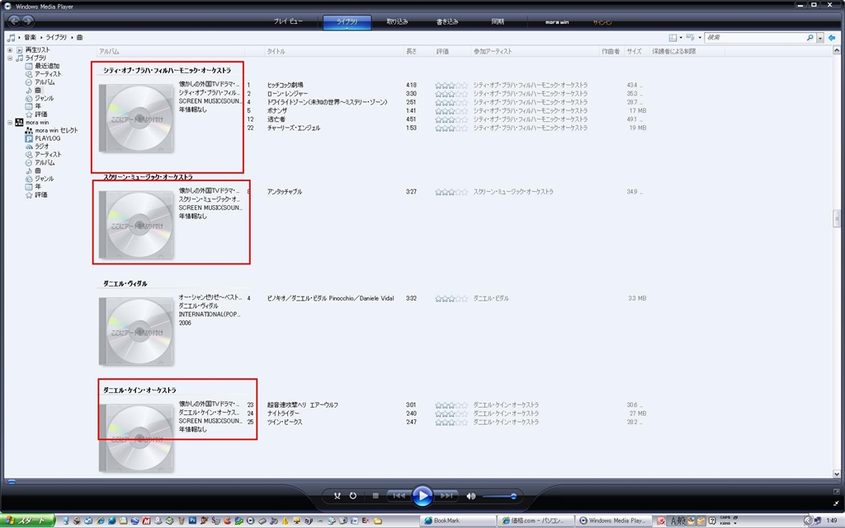The image size is (845, 528).
Task: Switch to the 取り込み tab
Action: pos(397,21)
